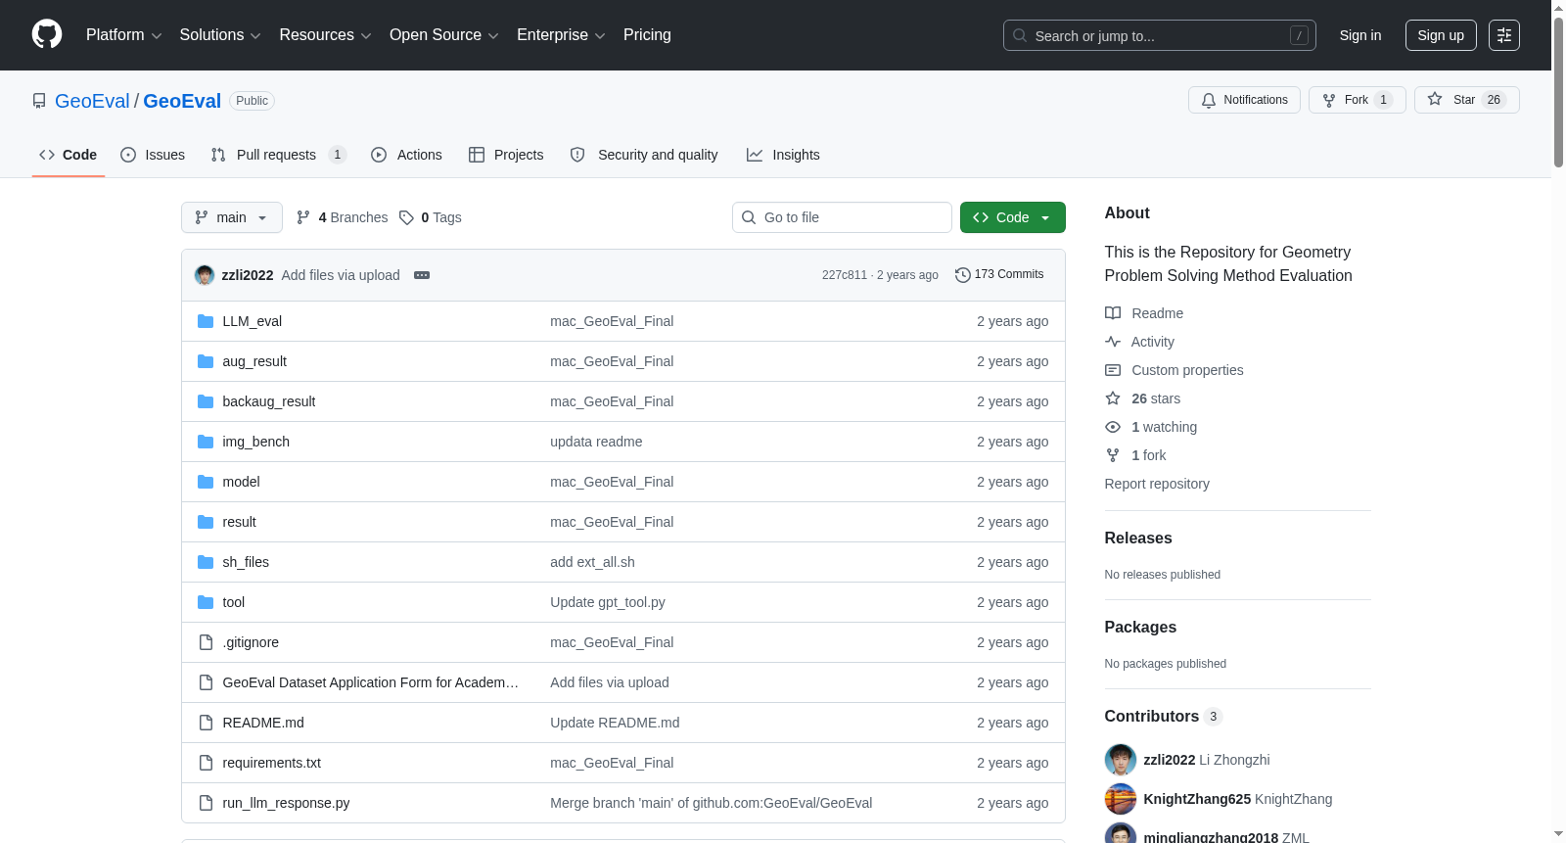Screen dimensions: 1566x843
Task: Open commit 'Update gpt_tool.py'
Action: click(x=608, y=602)
